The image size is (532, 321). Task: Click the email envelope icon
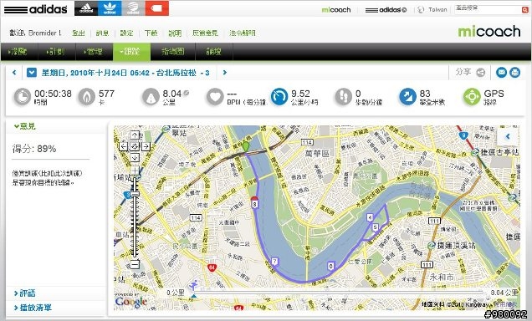[x=501, y=72]
